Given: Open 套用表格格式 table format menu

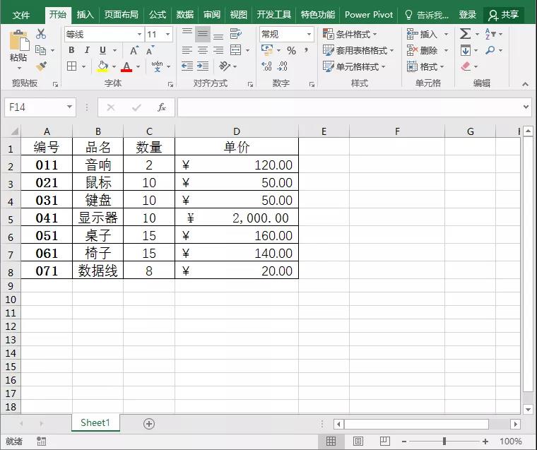Looking at the screenshot, I should coord(358,50).
